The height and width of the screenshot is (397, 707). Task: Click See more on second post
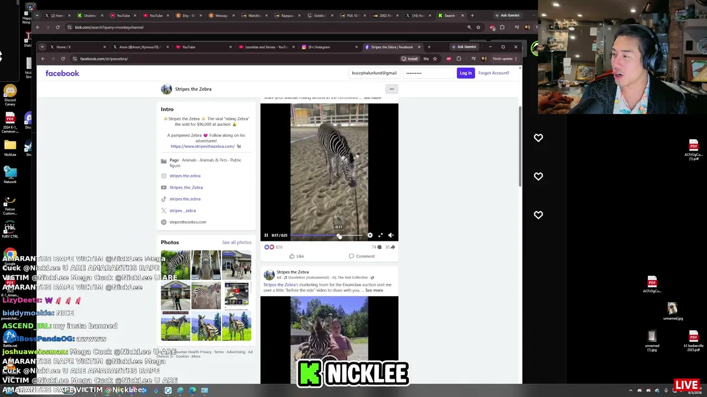coord(374,291)
